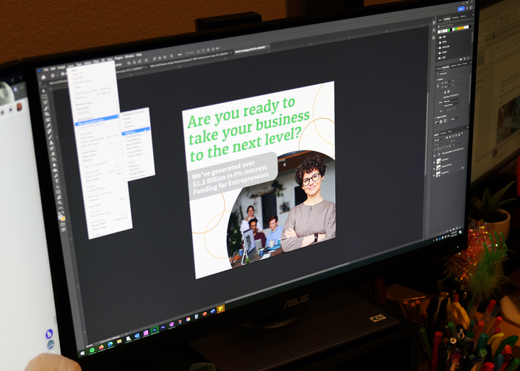Viewport: 520px width, 371px height.
Task: Choose Vibrance... in the adjustment submenu
Action: click(135, 131)
